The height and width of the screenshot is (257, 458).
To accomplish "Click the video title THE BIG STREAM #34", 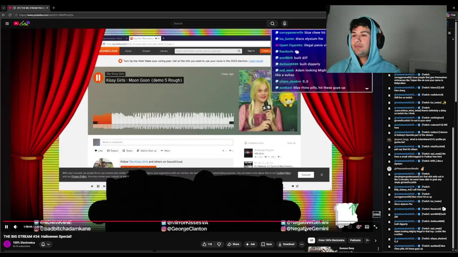I will 38,236.
